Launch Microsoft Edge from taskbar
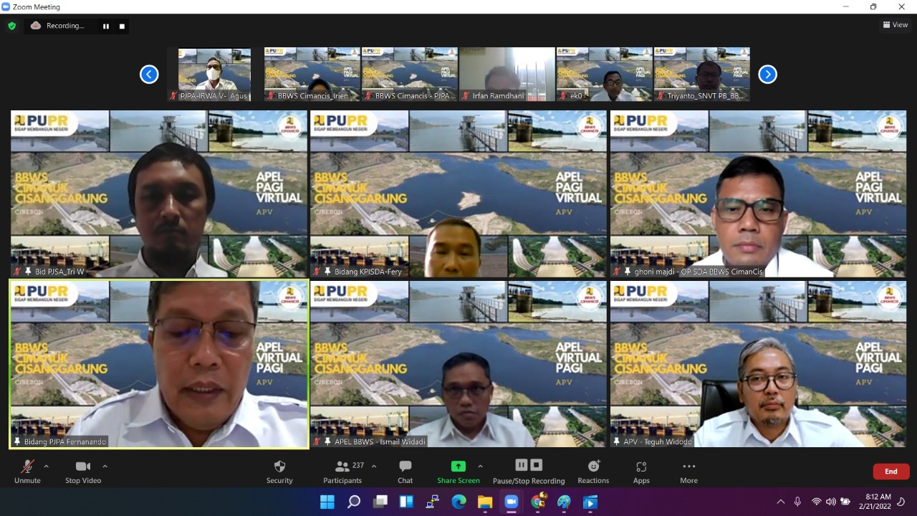Viewport: 917px width, 516px height. [x=459, y=502]
